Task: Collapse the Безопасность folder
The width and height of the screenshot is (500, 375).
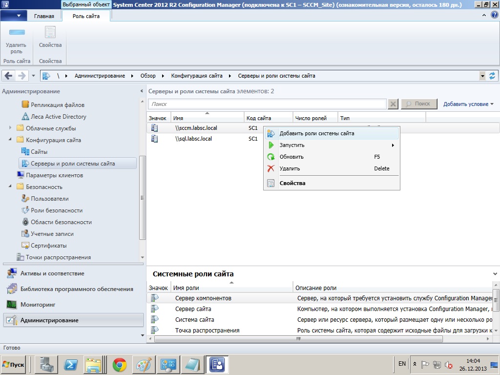Action: pos(10,186)
